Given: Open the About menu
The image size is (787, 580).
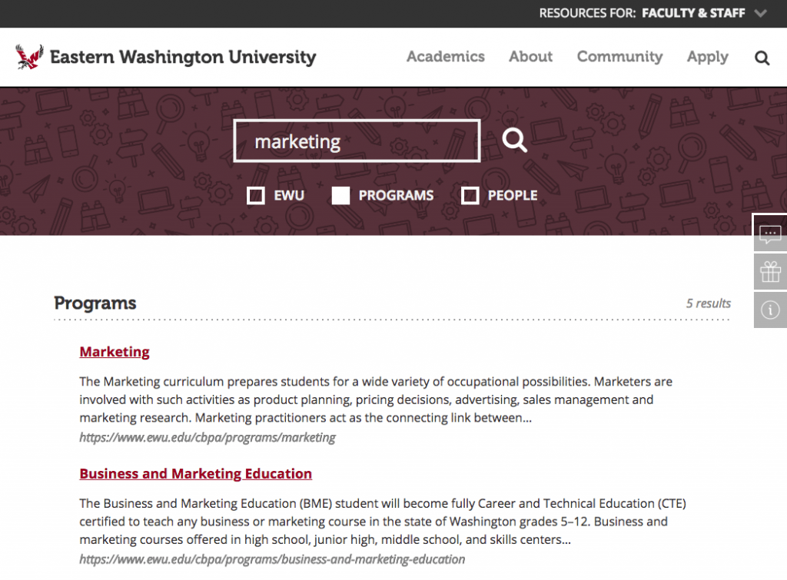Looking at the screenshot, I should pos(530,57).
